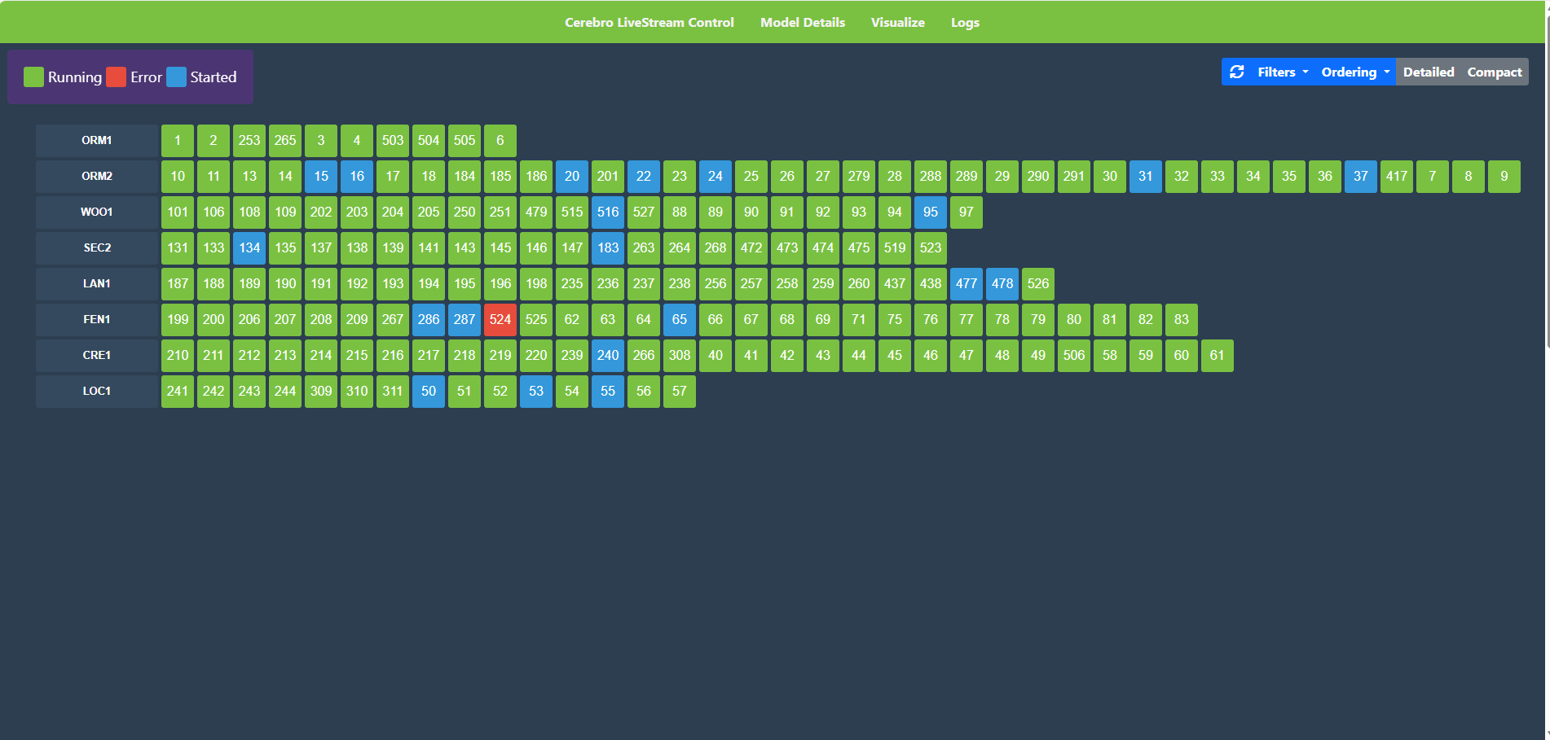Click the refresh icon beside Filters
The height and width of the screenshot is (740, 1550).
pos(1236,72)
